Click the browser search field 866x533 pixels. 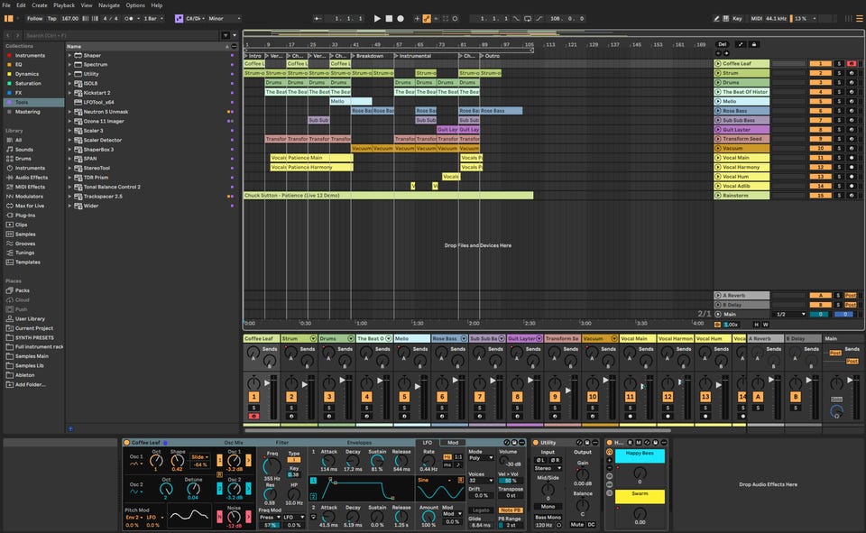(117, 35)
